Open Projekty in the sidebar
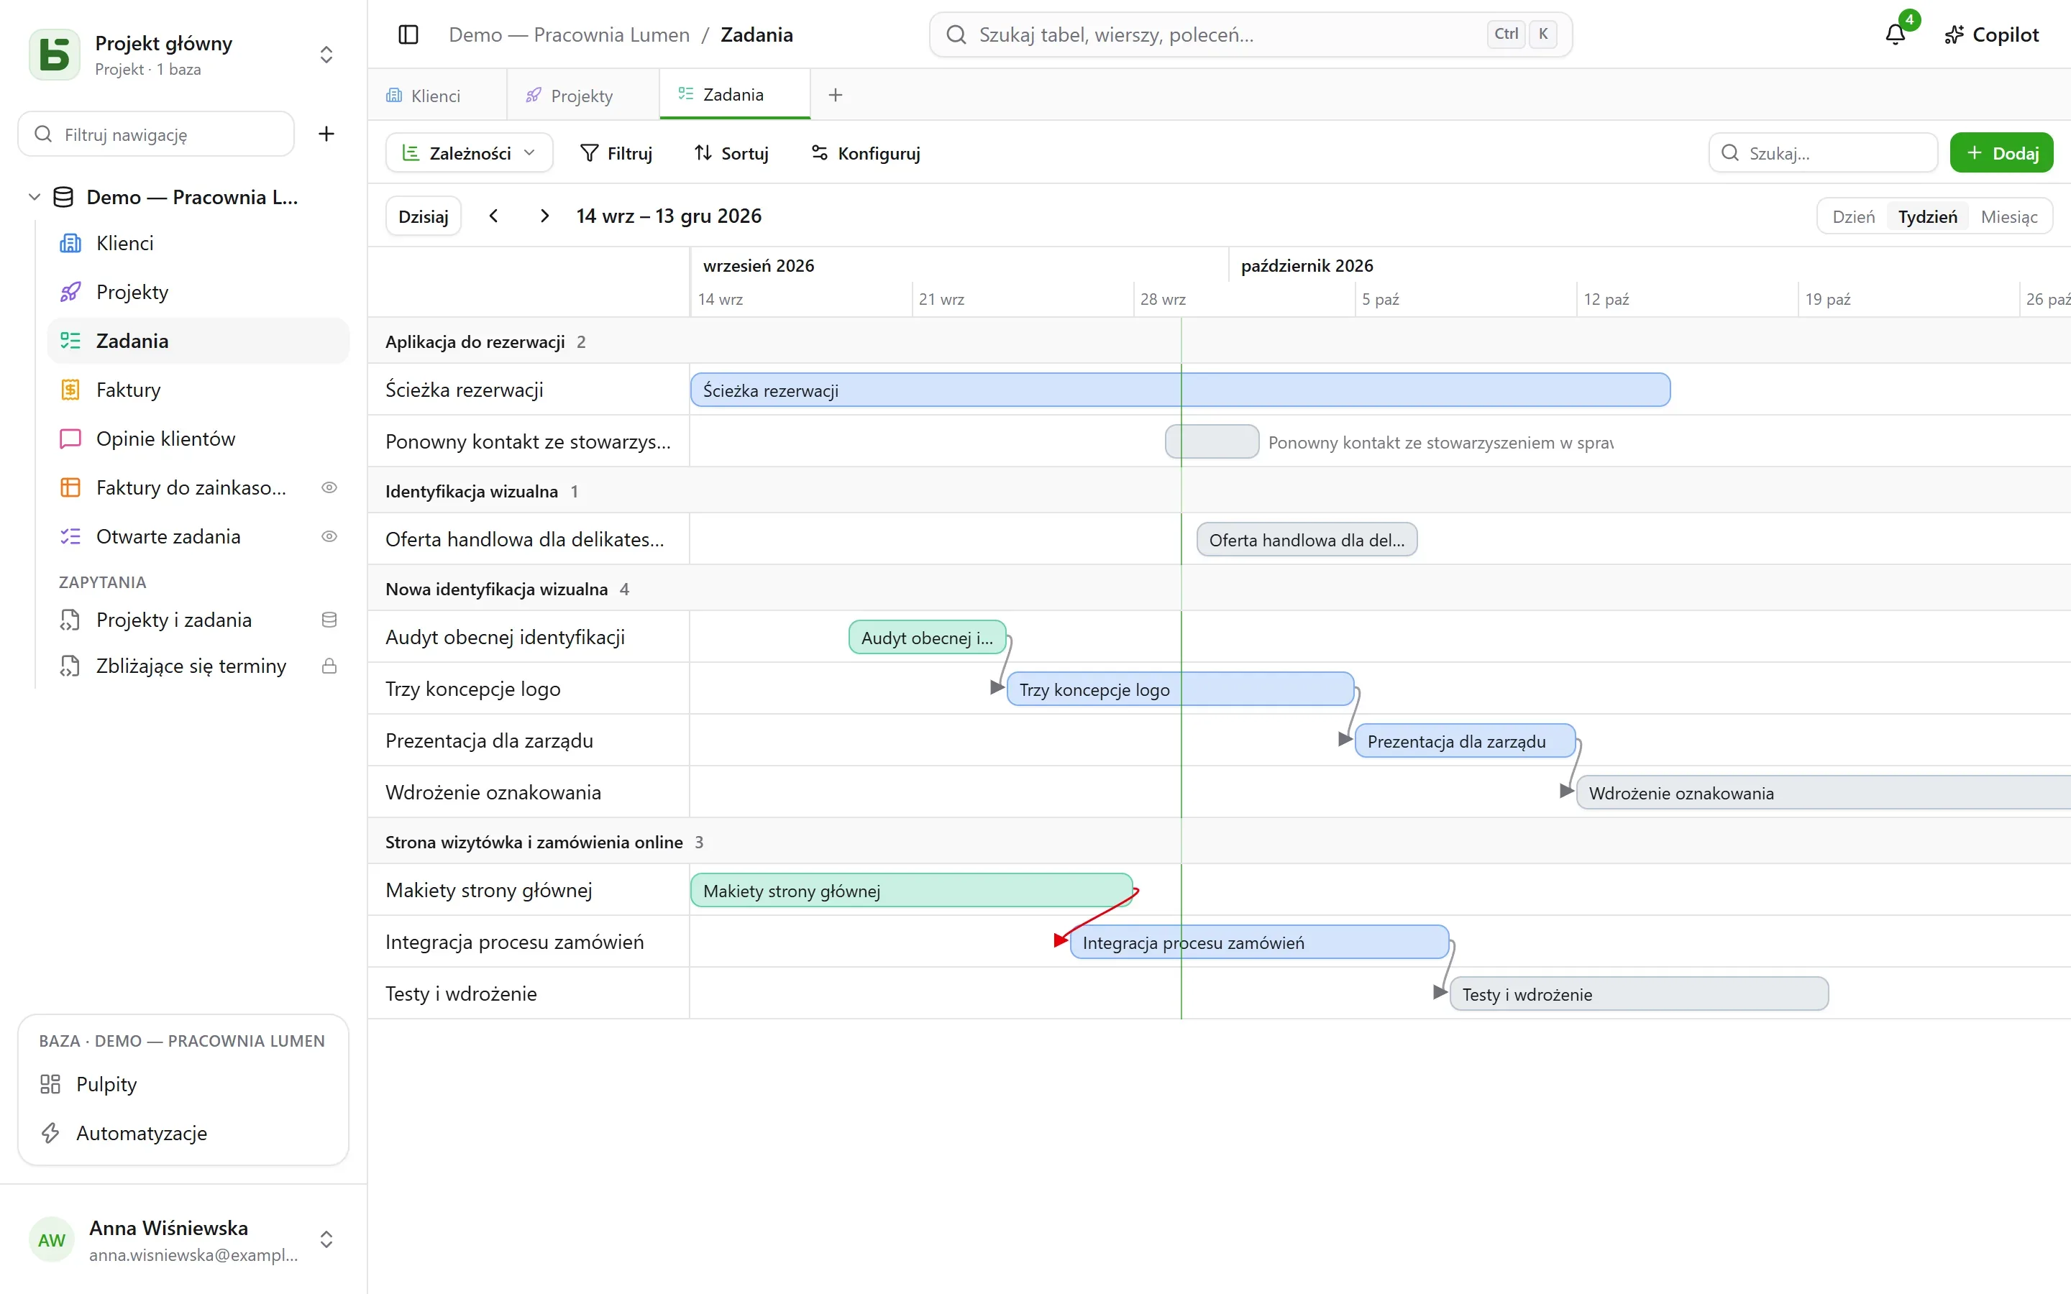The image size is (2071, 1294). (x=198, y=293)
